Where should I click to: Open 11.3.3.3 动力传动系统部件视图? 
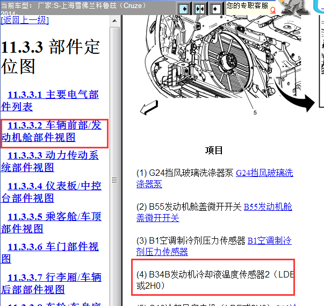coord(49,161)
